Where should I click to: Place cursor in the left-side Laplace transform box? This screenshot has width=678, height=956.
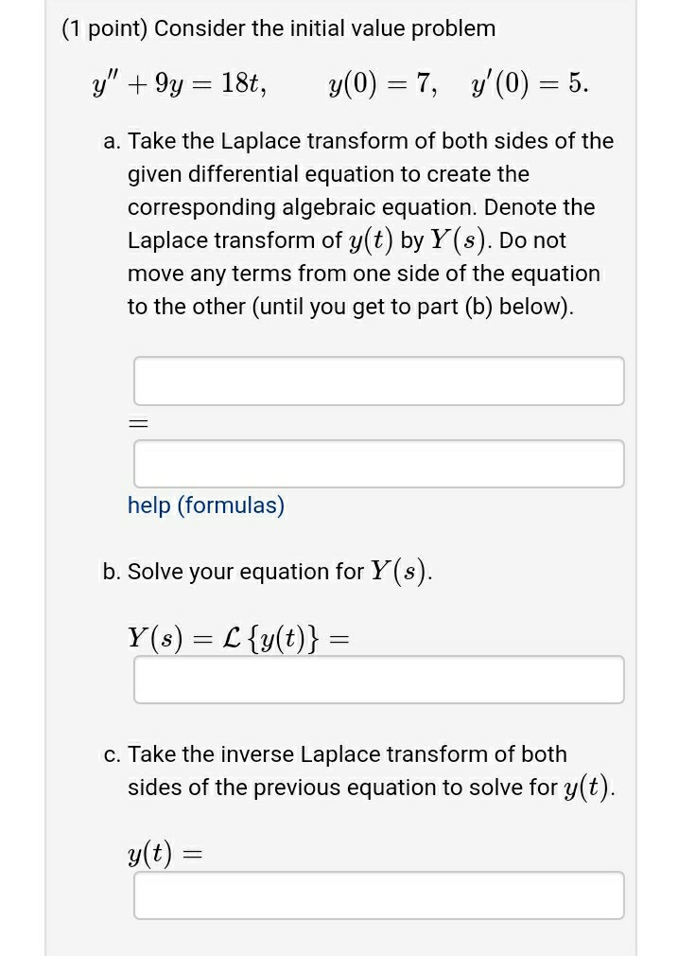[x=379, y=380]
